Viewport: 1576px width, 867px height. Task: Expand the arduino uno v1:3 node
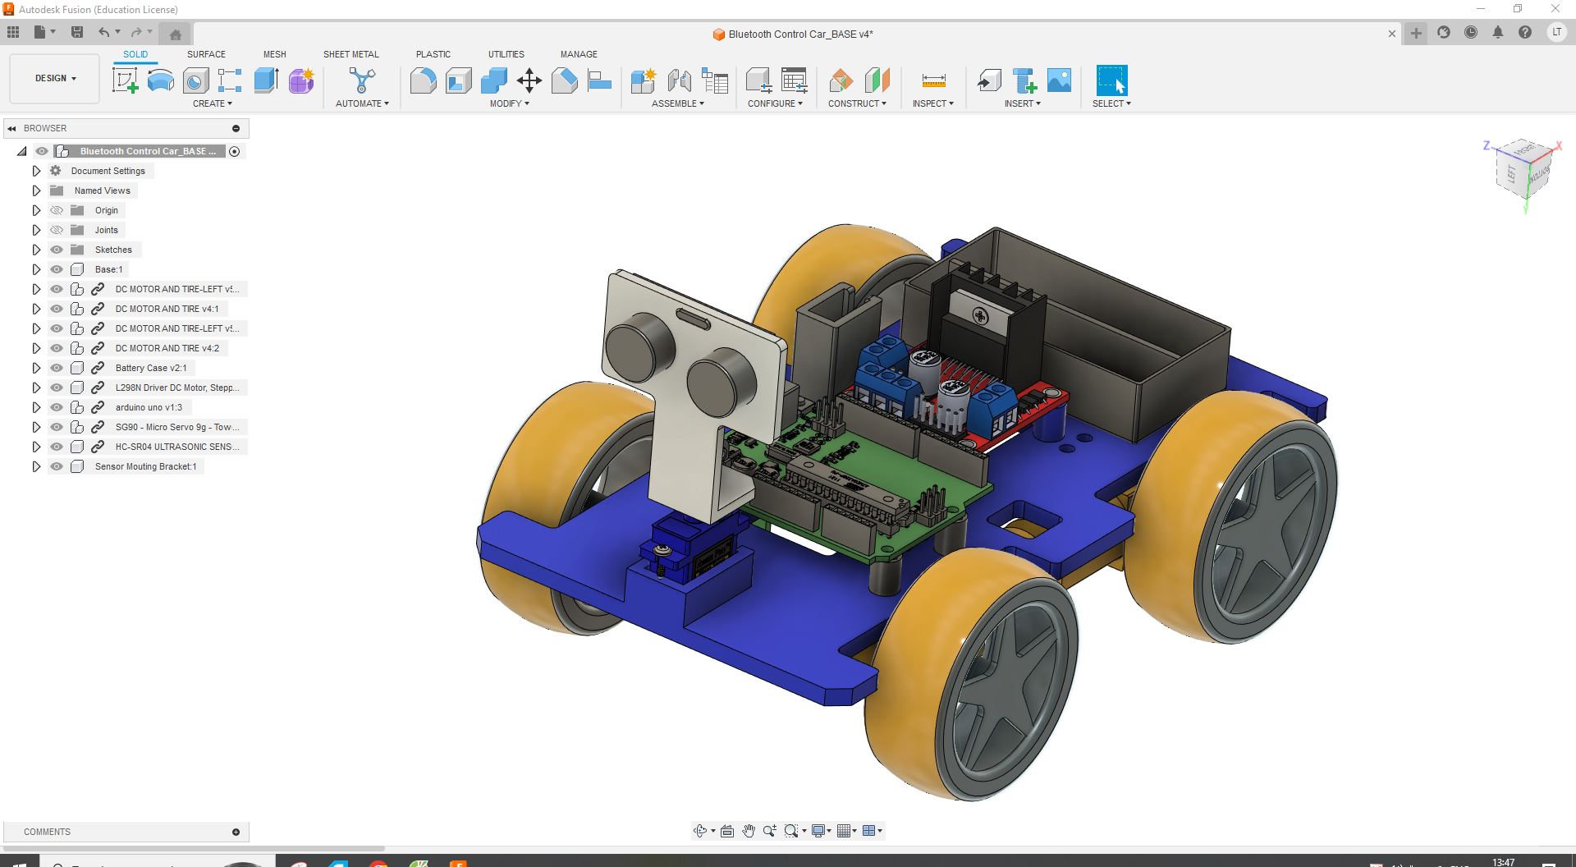tap(36, 407)
